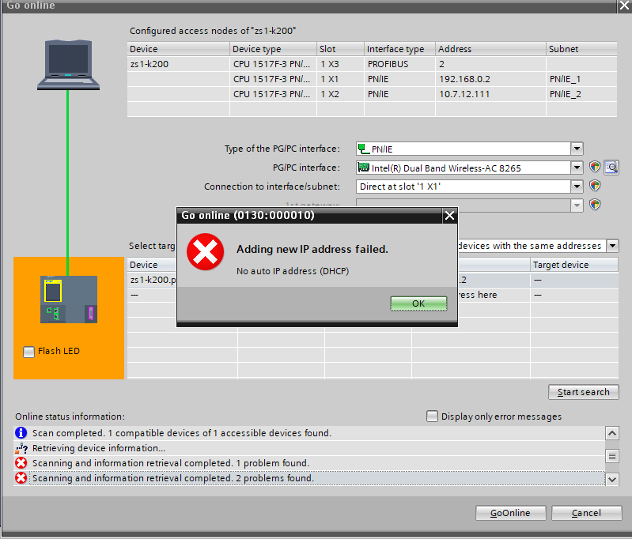632x539 pixels.
Task: Click shield icon beside 1st gateway
Action: [x=595, y=205]
